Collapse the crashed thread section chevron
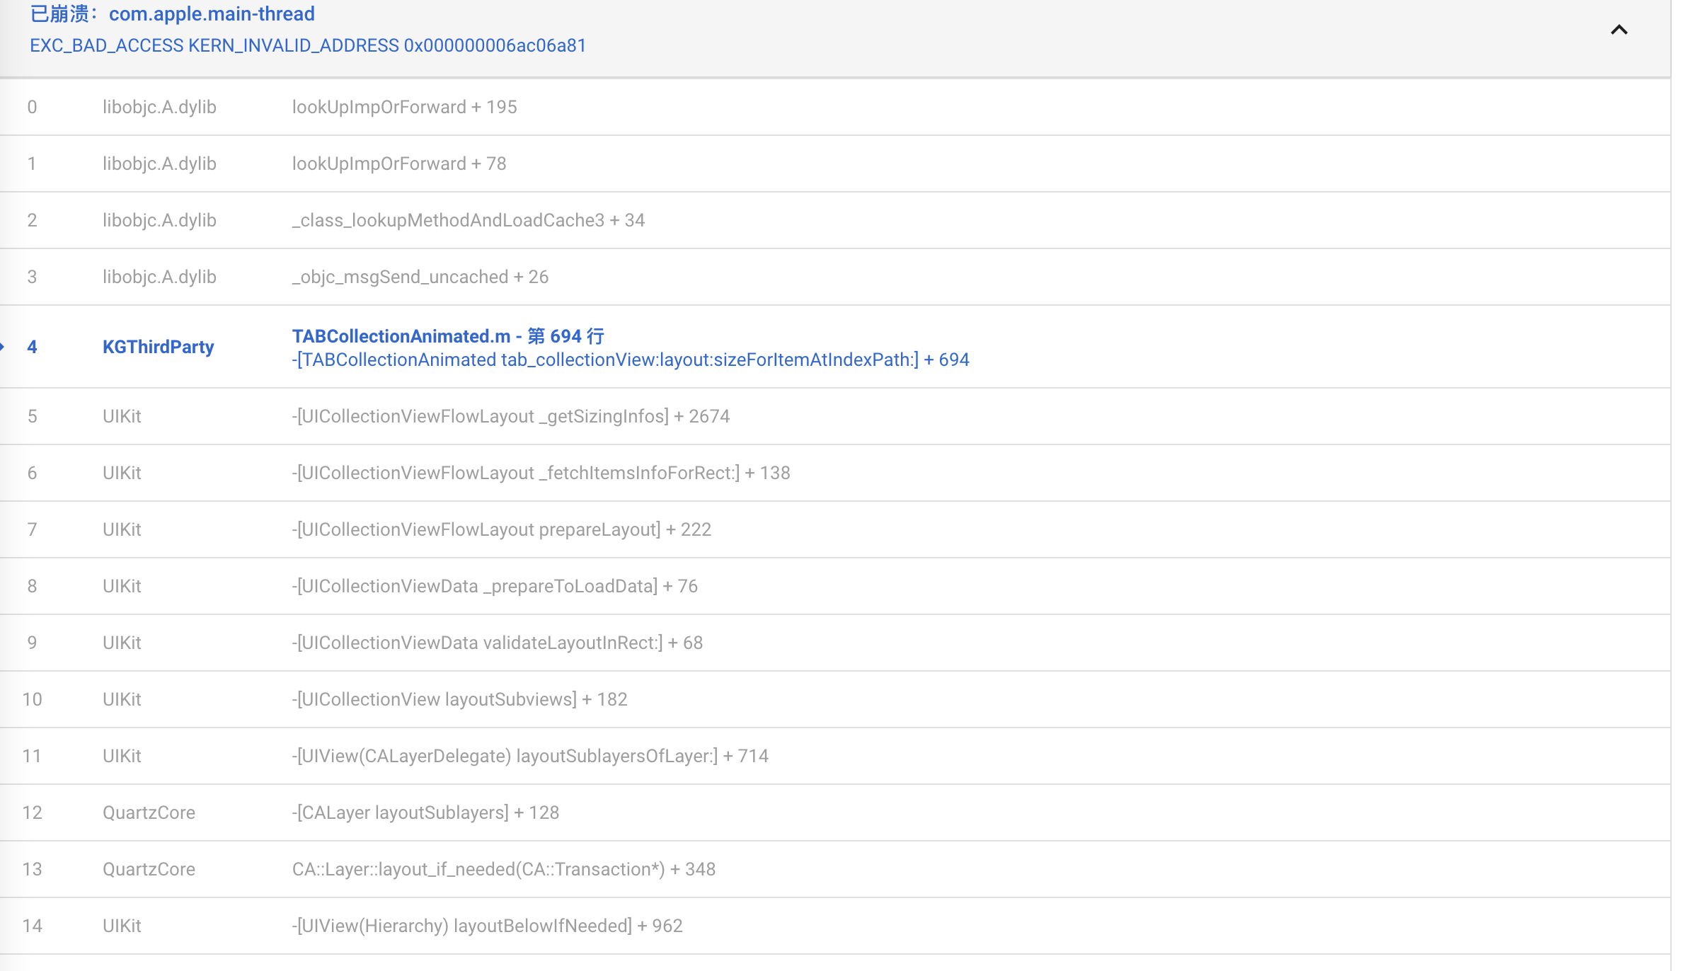The height and width of the screenshot is (971, 1683). (1619, 30)
